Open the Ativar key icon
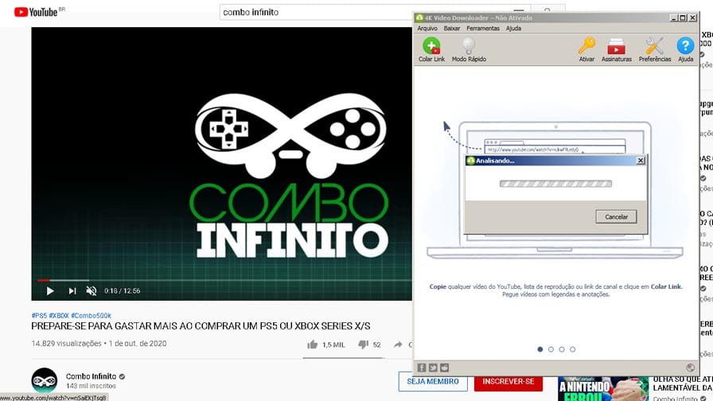 pyautogui.click(x=586, y=46)
